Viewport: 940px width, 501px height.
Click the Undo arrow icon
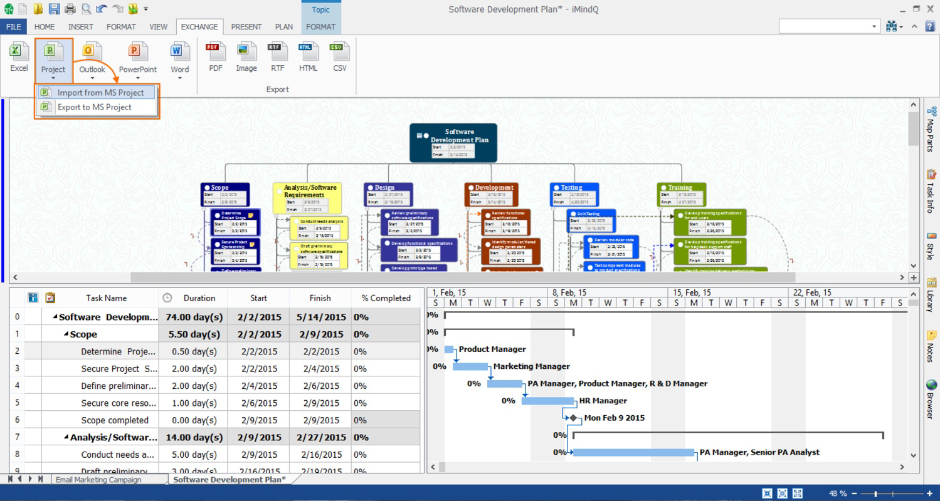pyautogui.click(x=102, y=9)
